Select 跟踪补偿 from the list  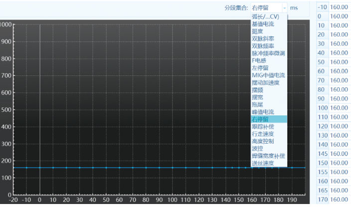(x=262, y=127)
